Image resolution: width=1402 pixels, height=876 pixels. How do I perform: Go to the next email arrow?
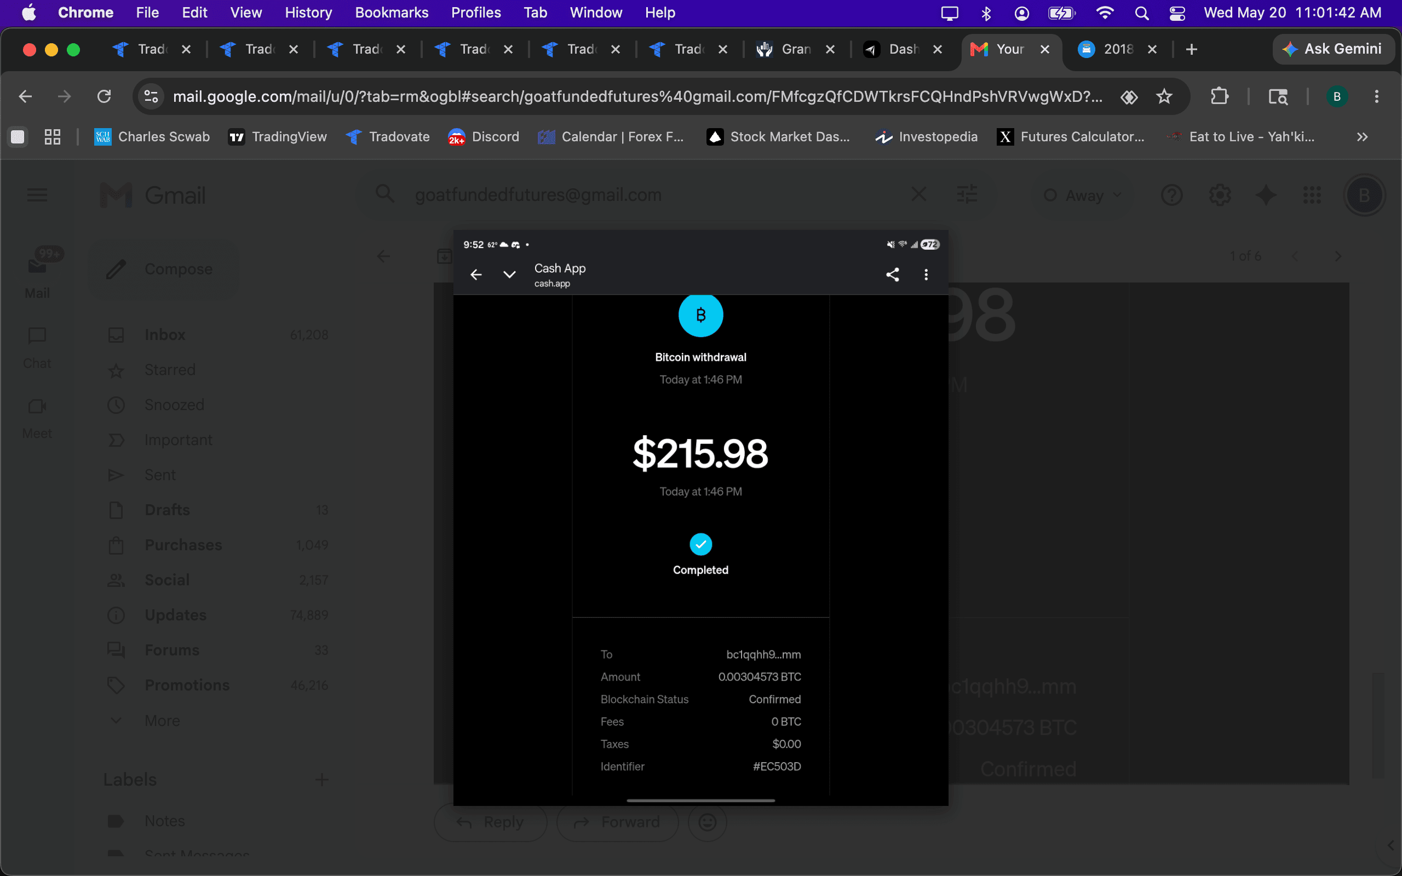tap(1338, 256)
